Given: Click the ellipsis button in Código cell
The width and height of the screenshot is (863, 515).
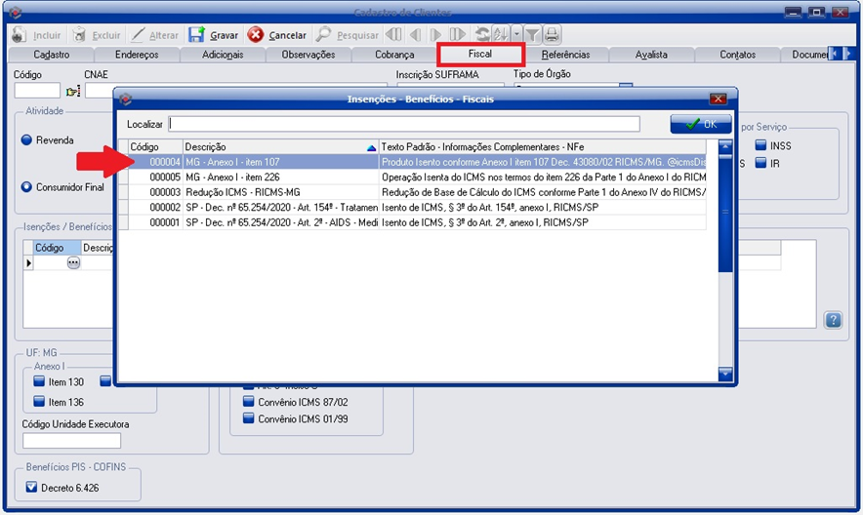Looking at the screenshot, I should coord(73,262).
